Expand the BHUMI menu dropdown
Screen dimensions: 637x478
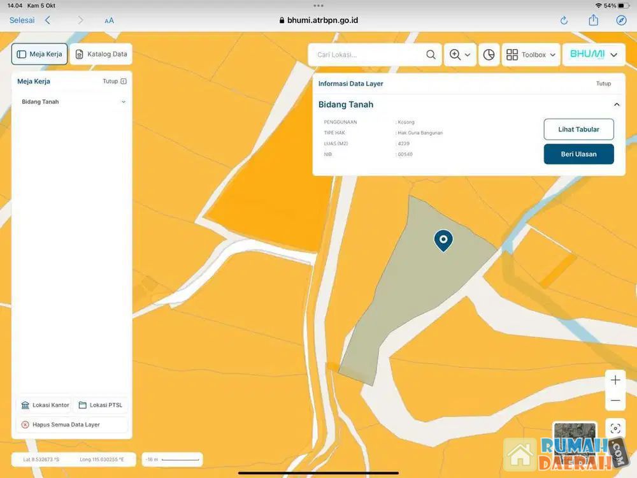tap(593, 55)
